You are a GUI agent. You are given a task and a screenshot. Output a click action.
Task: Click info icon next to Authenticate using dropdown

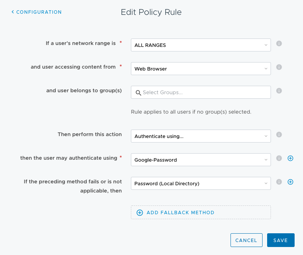[279, 135]
